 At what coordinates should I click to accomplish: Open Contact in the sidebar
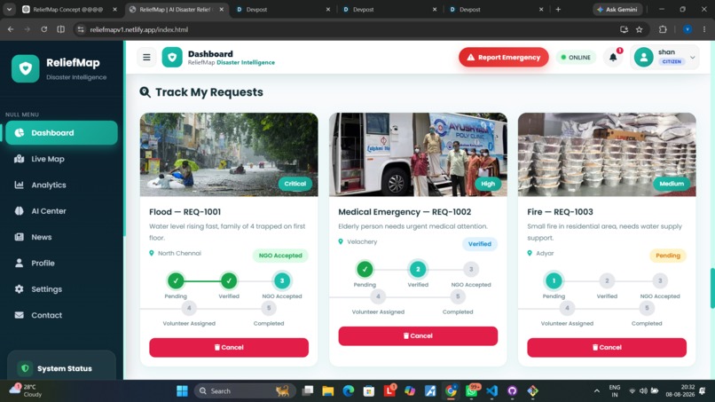61,315
